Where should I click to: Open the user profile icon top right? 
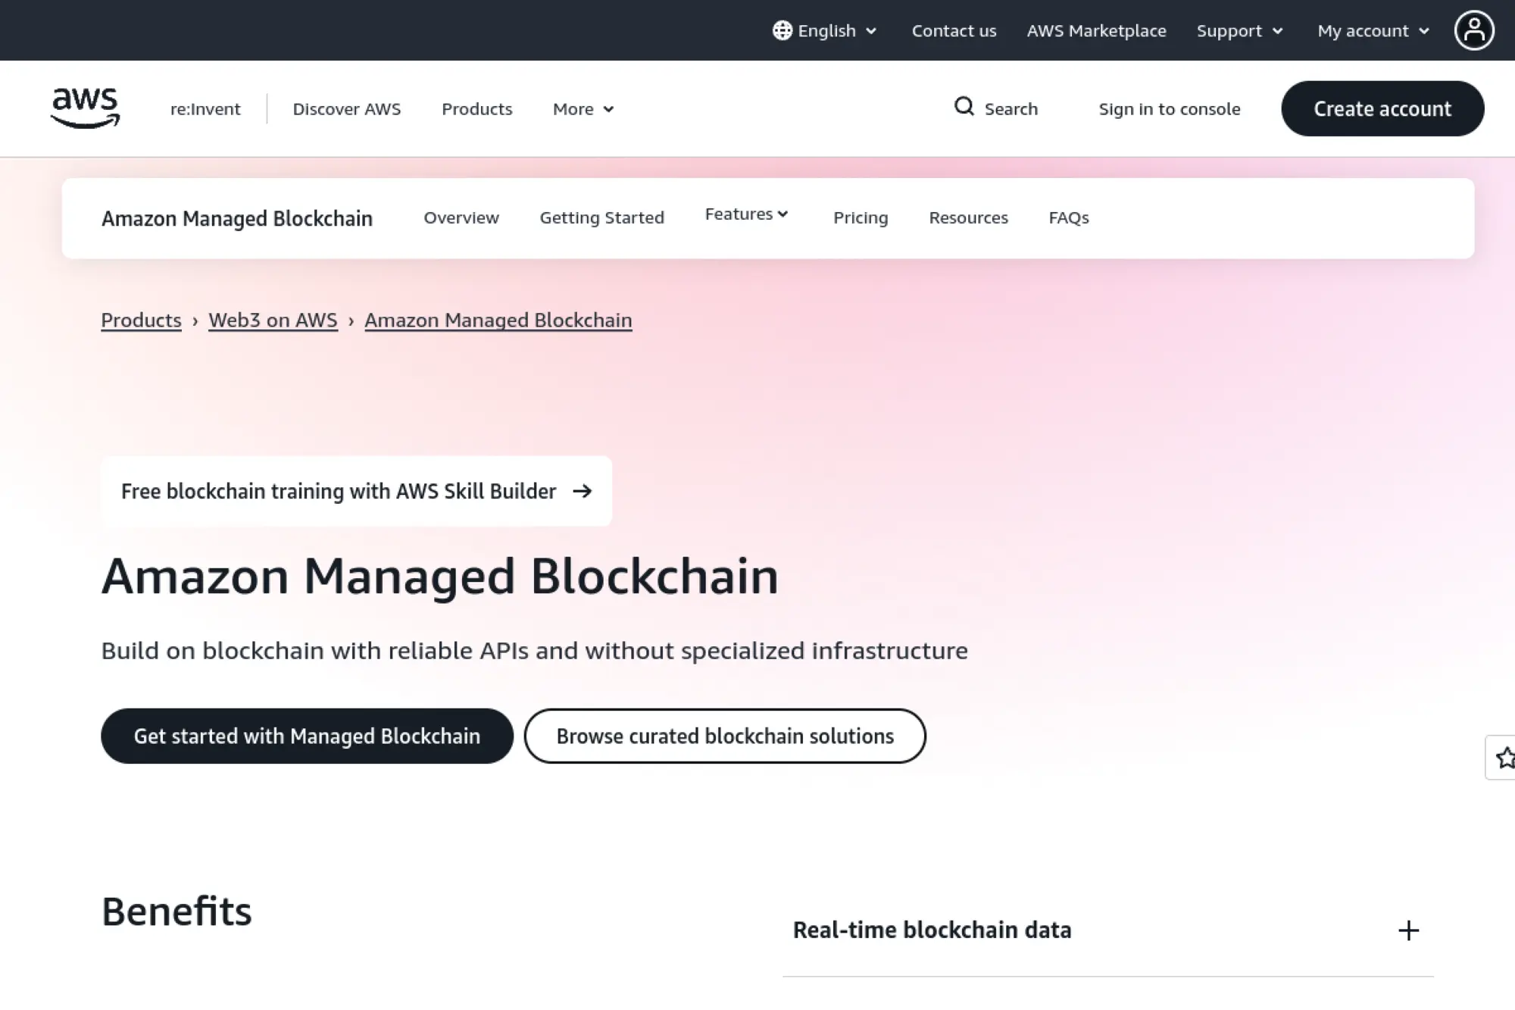tap(1474, 30)
